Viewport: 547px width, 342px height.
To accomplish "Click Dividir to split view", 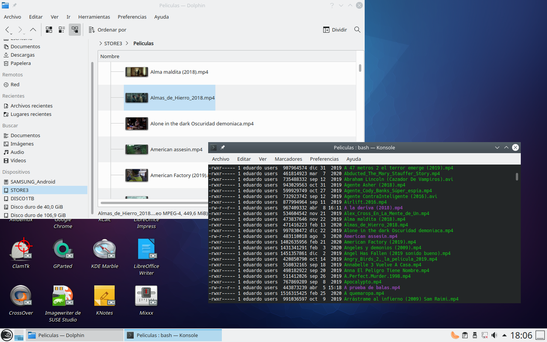I will point(335,29).
